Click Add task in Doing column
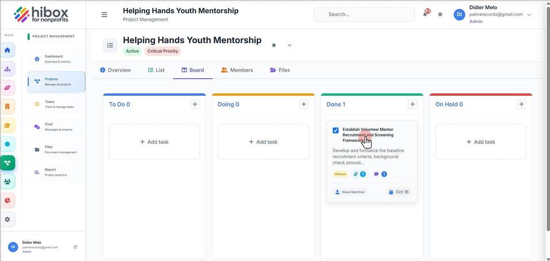Image resolution: width=550 pixels, height=261 pixels. coord(263,142)
